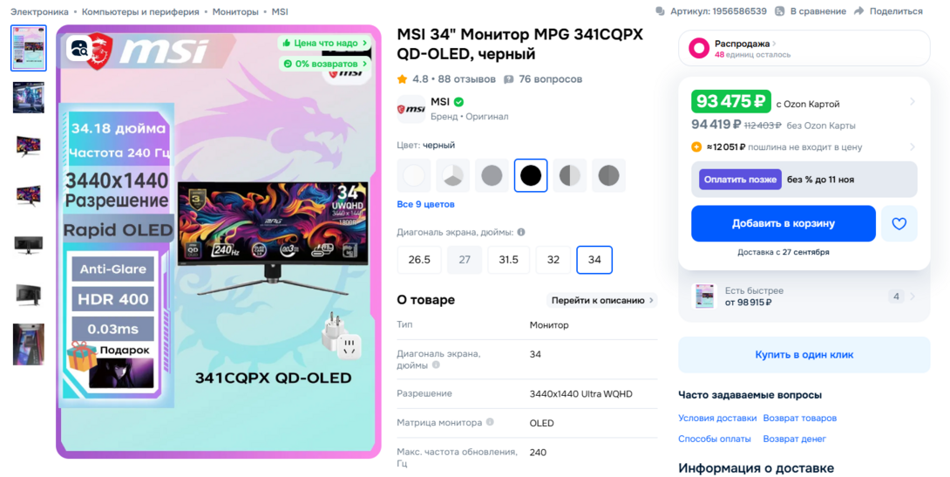Copy the Артикул number icon
950x477 pixels.
point(660,11)
